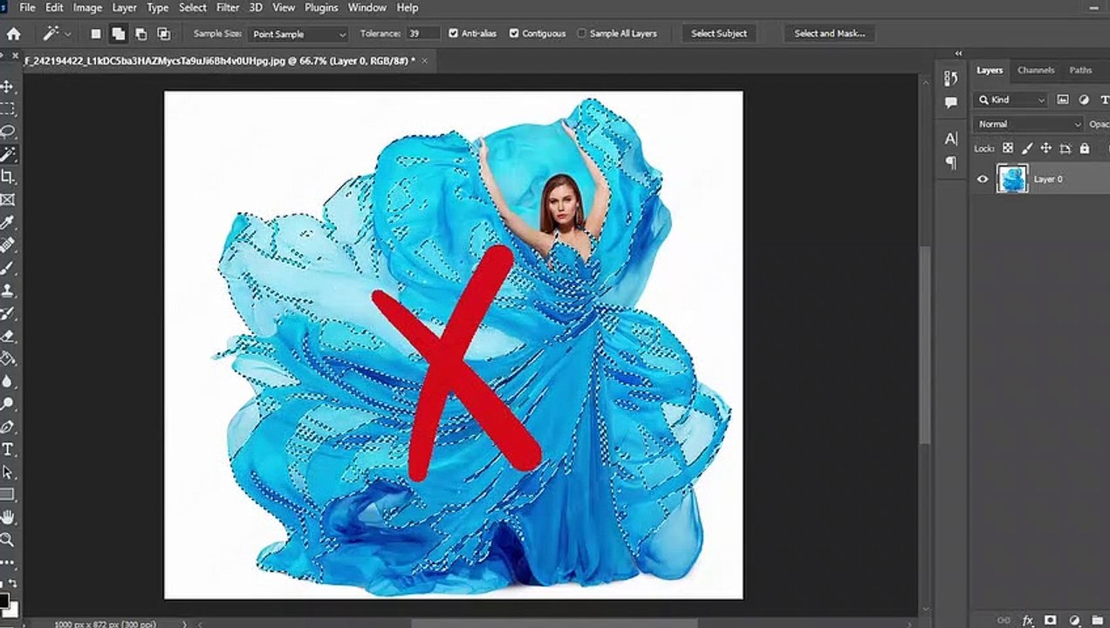Click the Select and Mask button
Image resolution: width=1110 pixels, height=628 pixels.
(x=829, y=34)
